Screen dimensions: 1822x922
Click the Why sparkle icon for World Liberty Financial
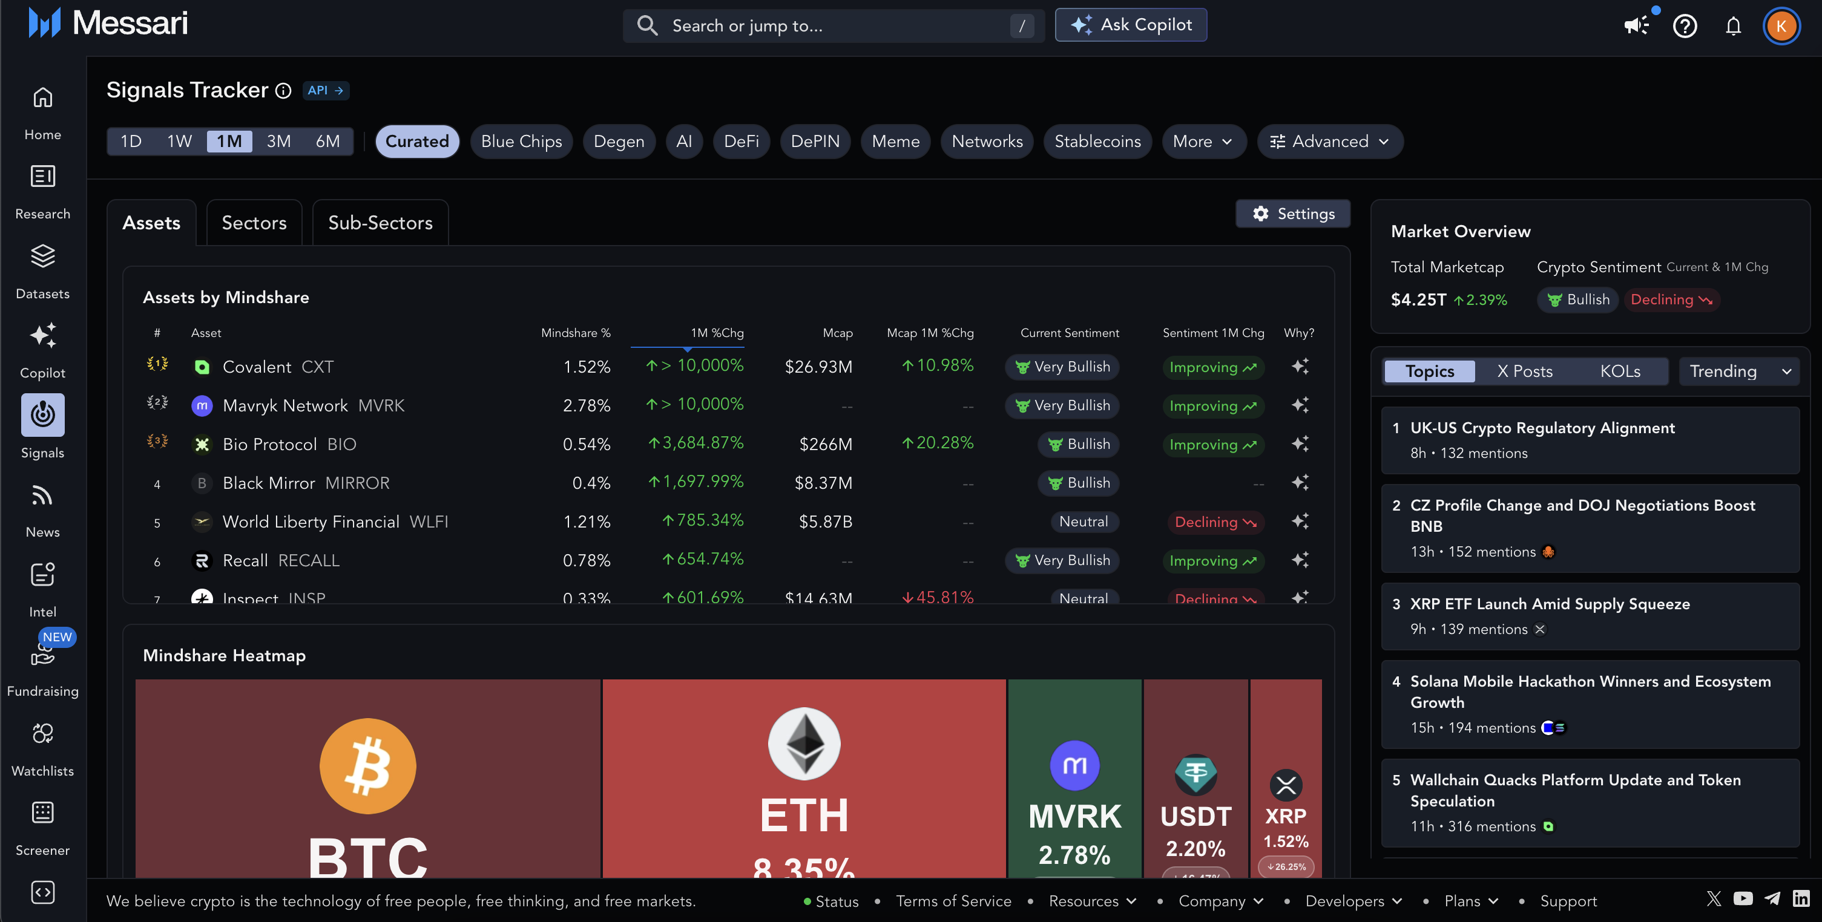point(1300,521)
